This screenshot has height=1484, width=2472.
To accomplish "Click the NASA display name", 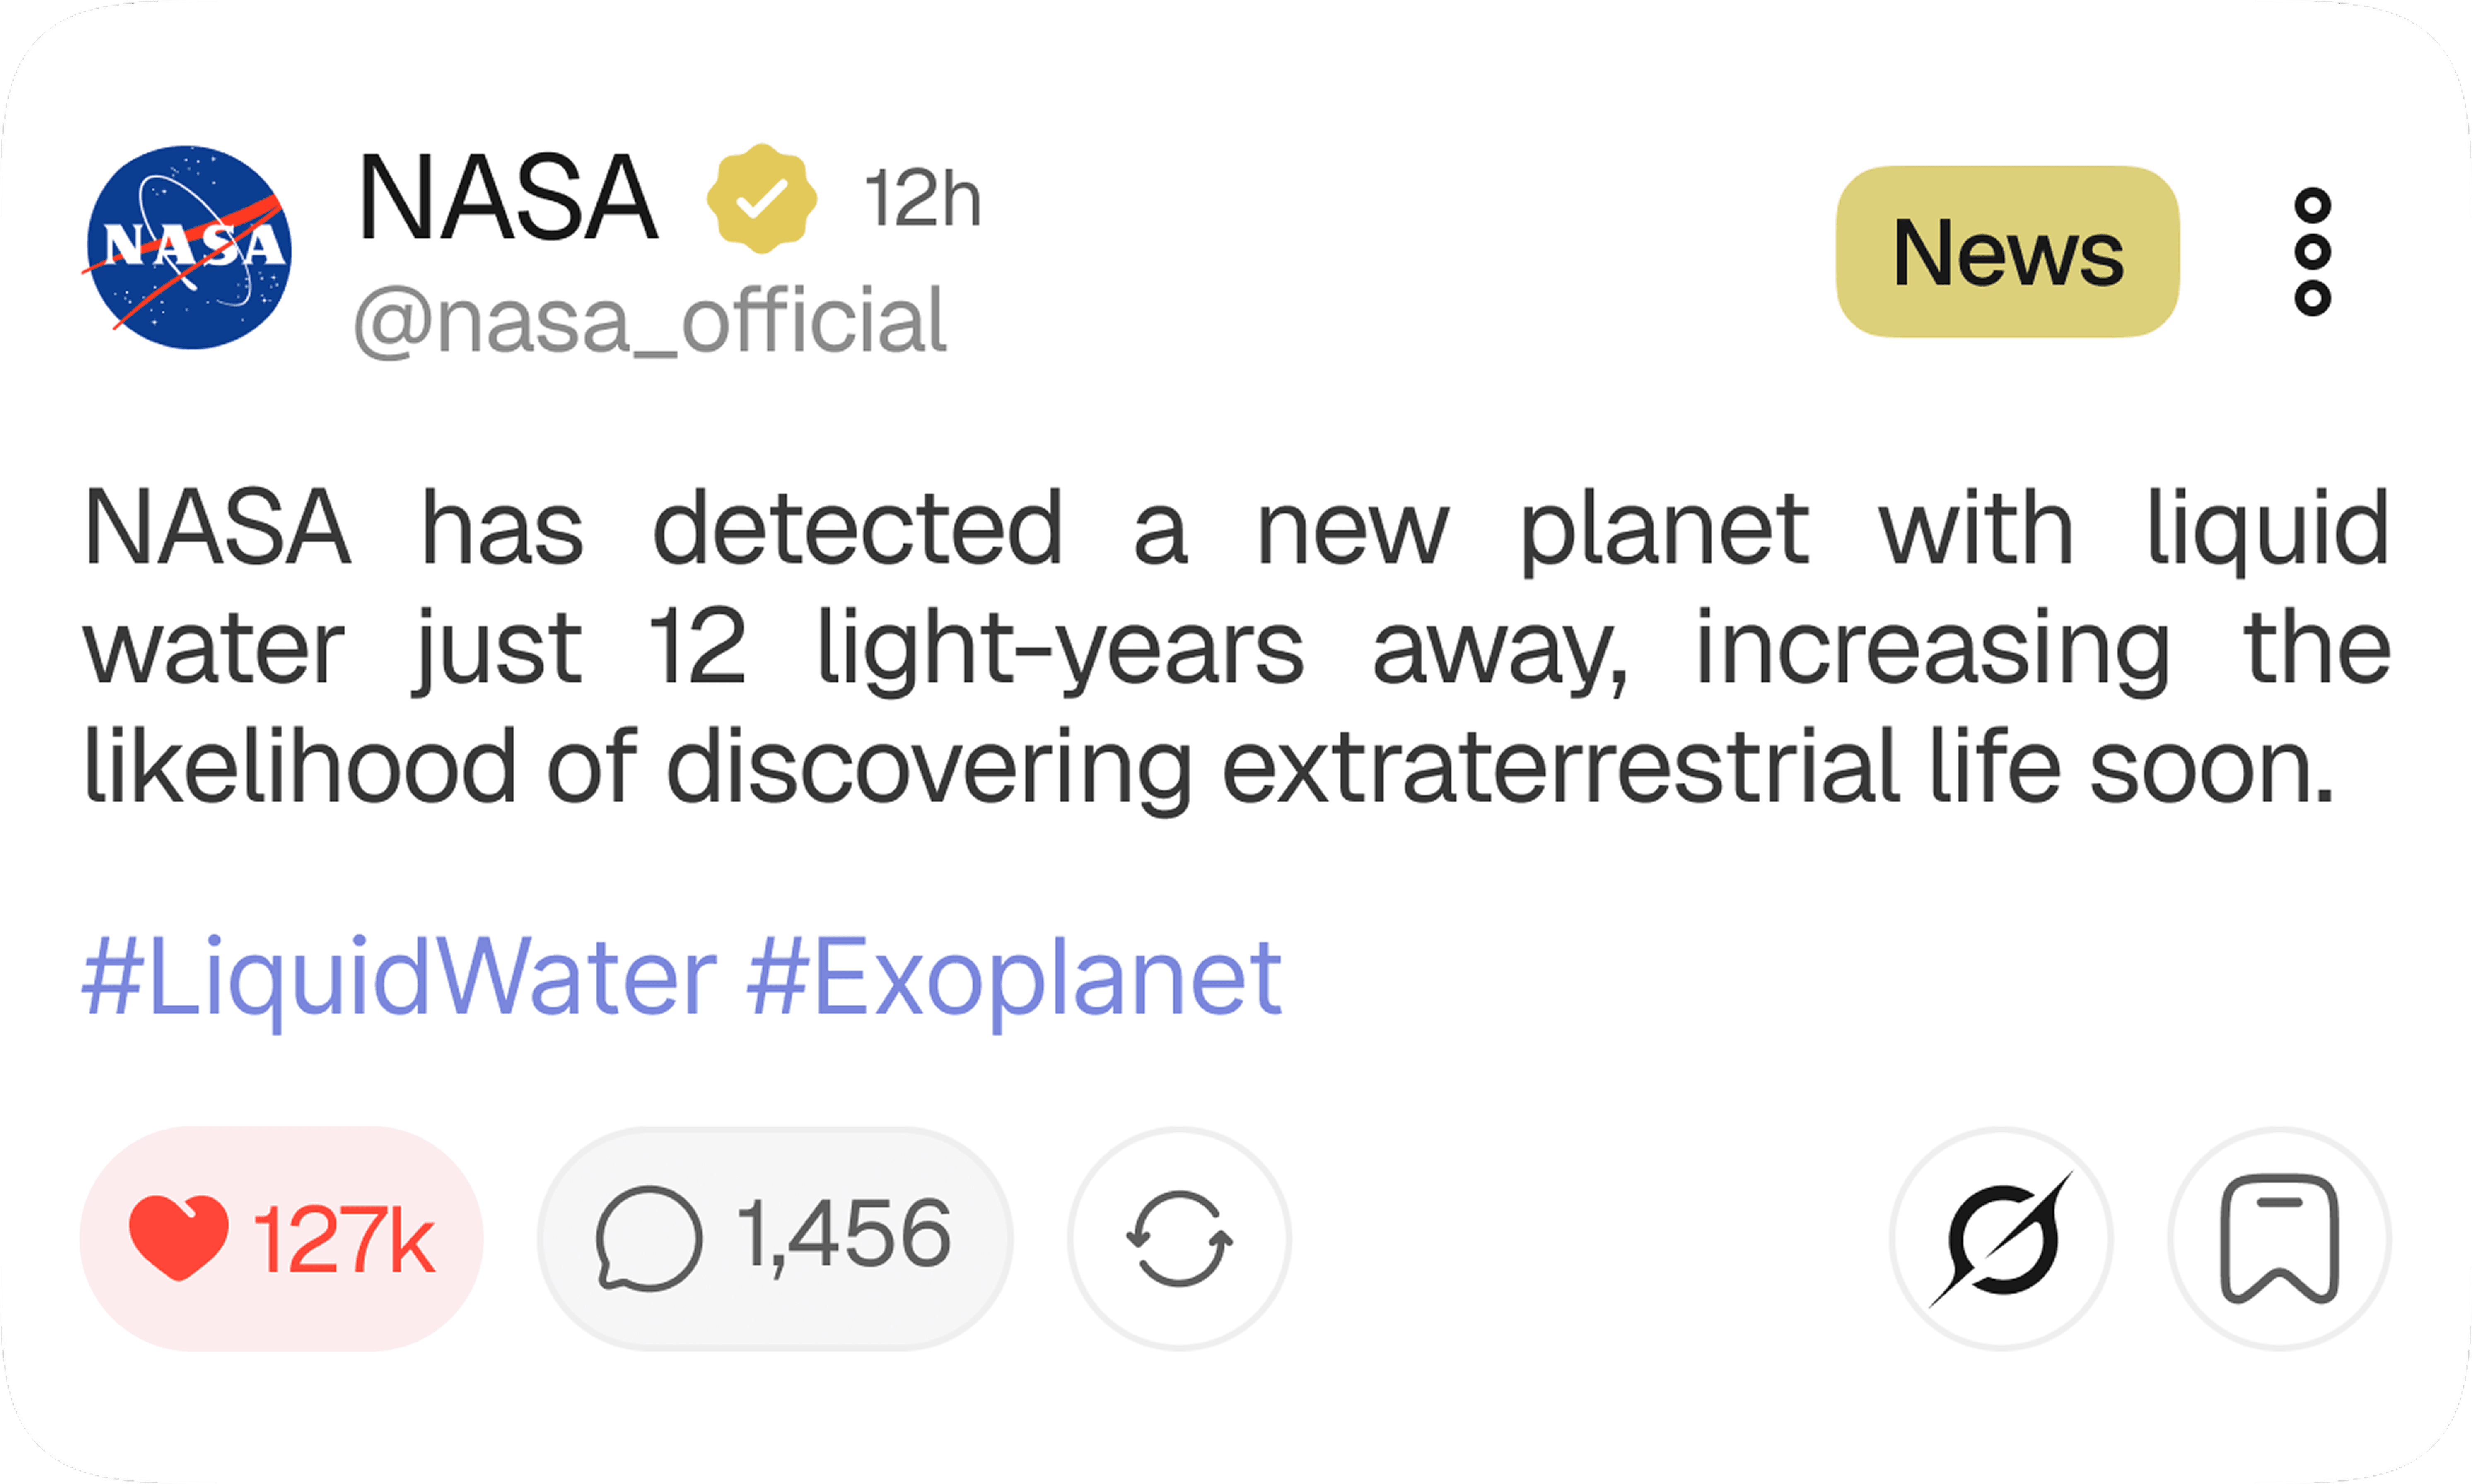I will (508, 198).
